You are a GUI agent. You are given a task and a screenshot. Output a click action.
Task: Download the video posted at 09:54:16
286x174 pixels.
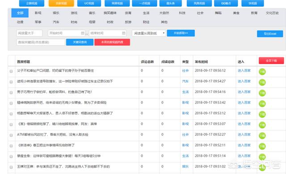click(x=262, y=93)
